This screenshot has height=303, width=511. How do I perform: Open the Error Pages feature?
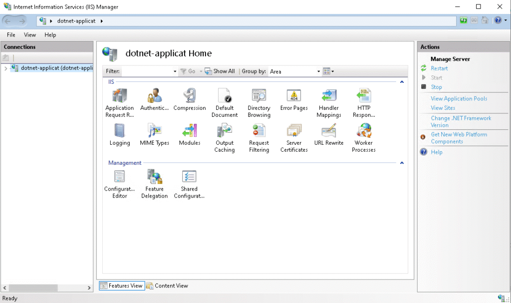pos(294,96)
